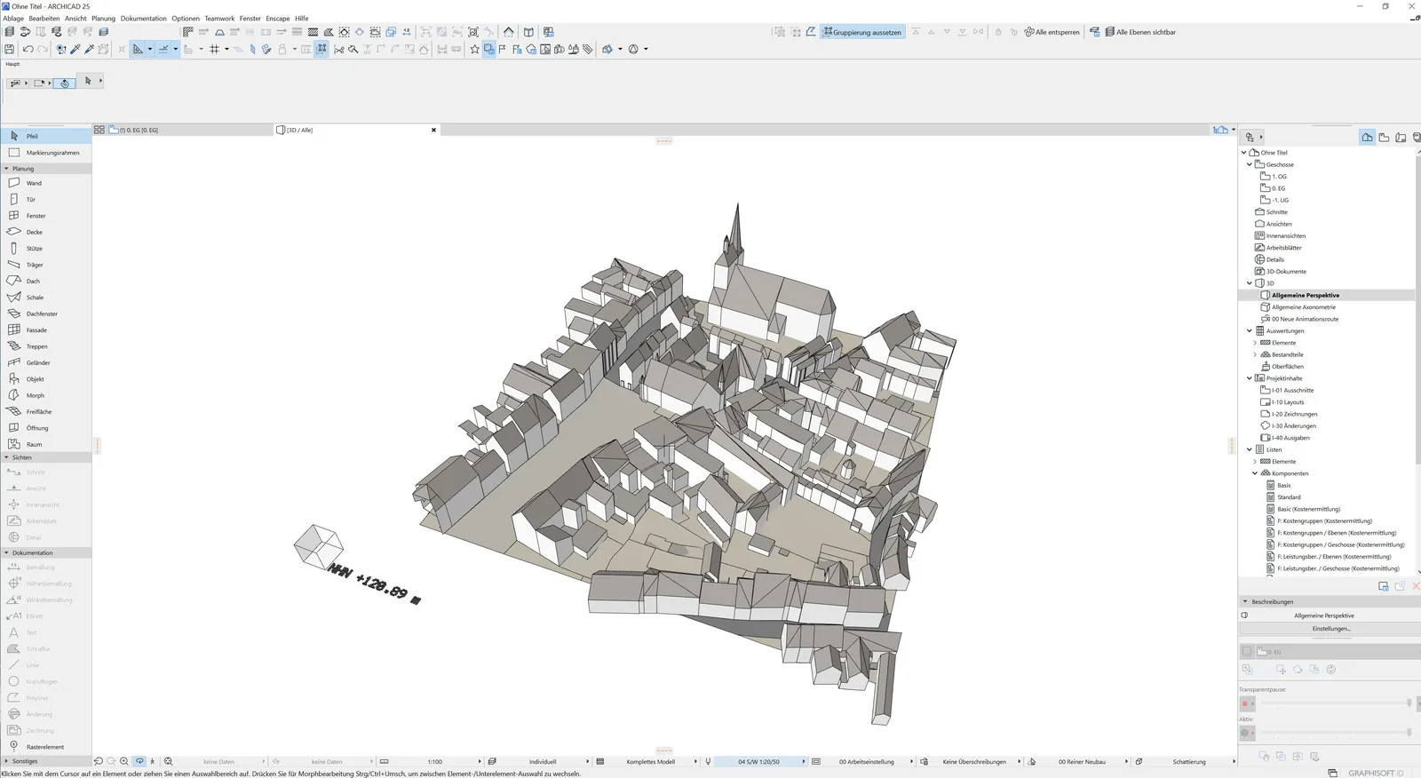This screenshot has width=1421, height=778.
Task: Open Allgemeine Axonometrie in the navigator
Action: [x=1303, y=307]
